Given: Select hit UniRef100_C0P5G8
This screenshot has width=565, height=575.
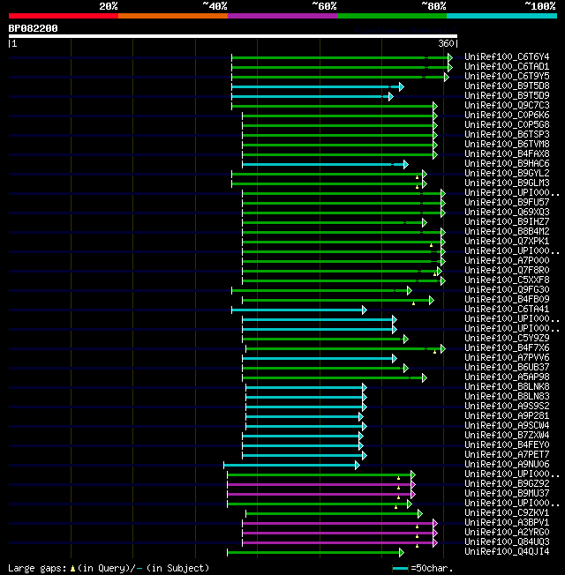Looking at the screenshot, I should 507,124.
